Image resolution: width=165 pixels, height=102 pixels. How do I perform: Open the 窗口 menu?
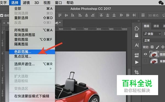(58, 2)
